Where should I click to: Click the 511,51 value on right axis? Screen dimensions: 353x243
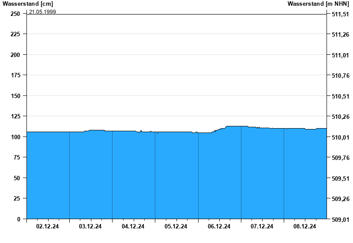[340, 14]
